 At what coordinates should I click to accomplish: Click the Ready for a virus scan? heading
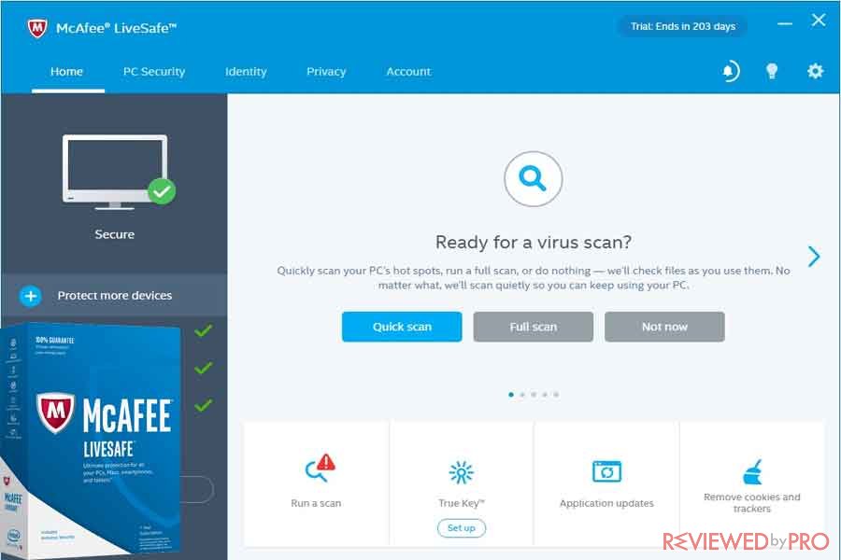534,243
